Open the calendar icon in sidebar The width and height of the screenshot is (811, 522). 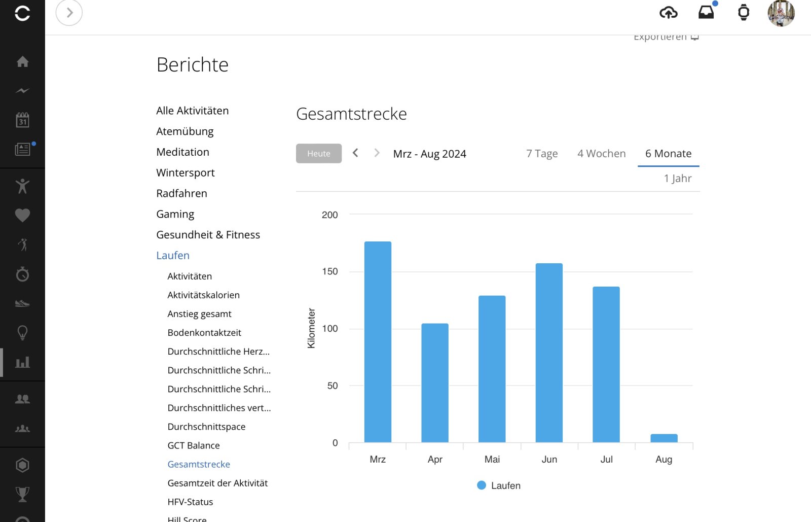point(22,120)
